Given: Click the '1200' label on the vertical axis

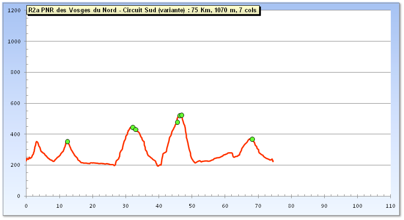Looking at the screenshot, I should tap(15, 10).
